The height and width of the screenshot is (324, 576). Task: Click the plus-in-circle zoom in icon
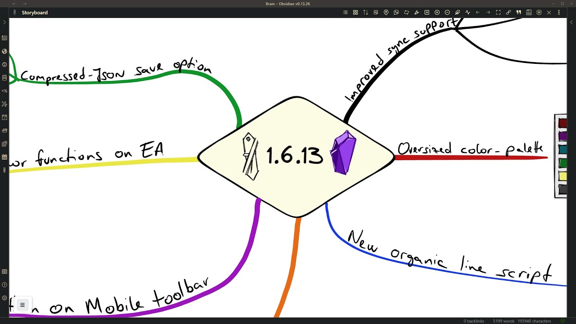(x=437, y=13)
